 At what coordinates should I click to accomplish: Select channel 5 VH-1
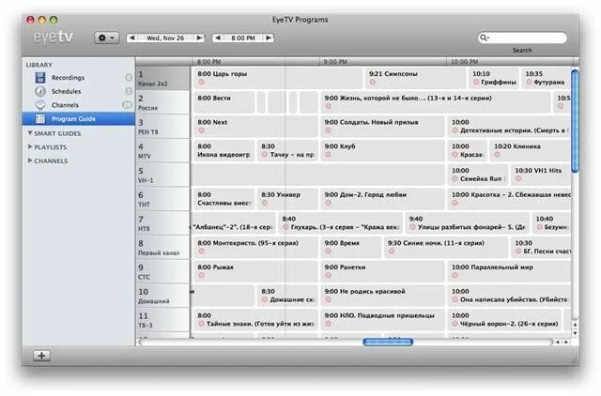coord(162,175)
